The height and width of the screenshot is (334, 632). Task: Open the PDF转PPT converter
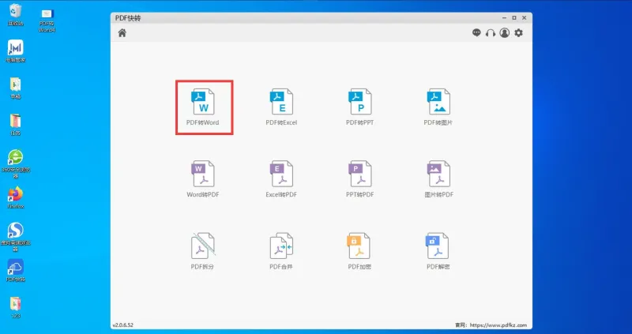(360, 107)
